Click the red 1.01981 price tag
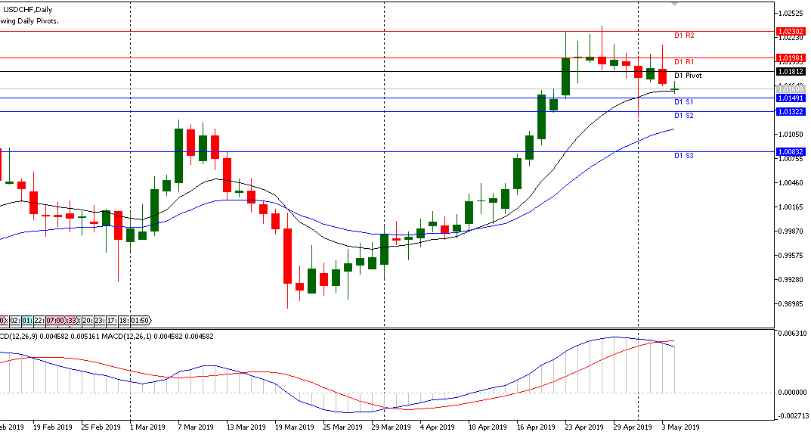The width and height of the screenshot is (811, 435). [x=790, y=57]
